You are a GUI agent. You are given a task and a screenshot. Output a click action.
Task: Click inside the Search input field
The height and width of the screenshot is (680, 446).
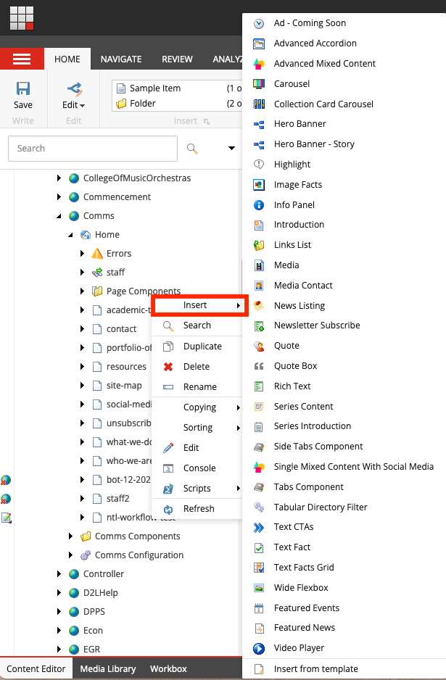tap(94, 148)
